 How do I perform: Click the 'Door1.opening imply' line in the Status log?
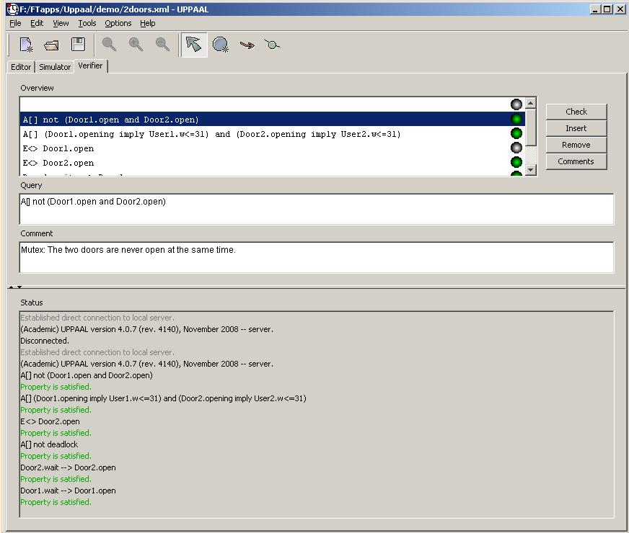(163, 398)
